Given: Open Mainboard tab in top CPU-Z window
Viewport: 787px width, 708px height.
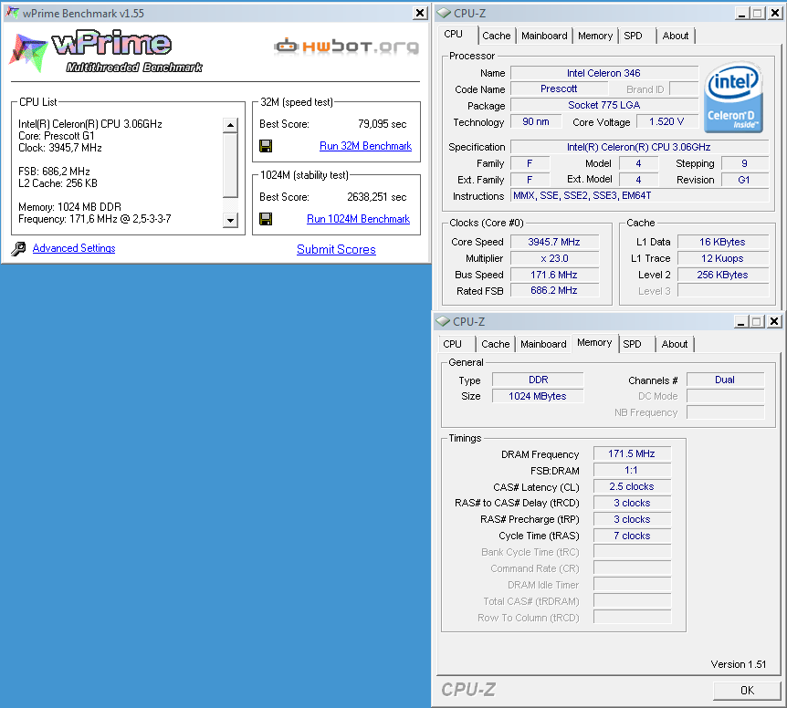Looking at the screenshot, I should click(x=544, y=36).
